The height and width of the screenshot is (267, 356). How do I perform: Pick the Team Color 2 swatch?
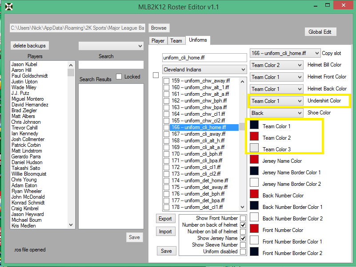[x=254, y=136]
